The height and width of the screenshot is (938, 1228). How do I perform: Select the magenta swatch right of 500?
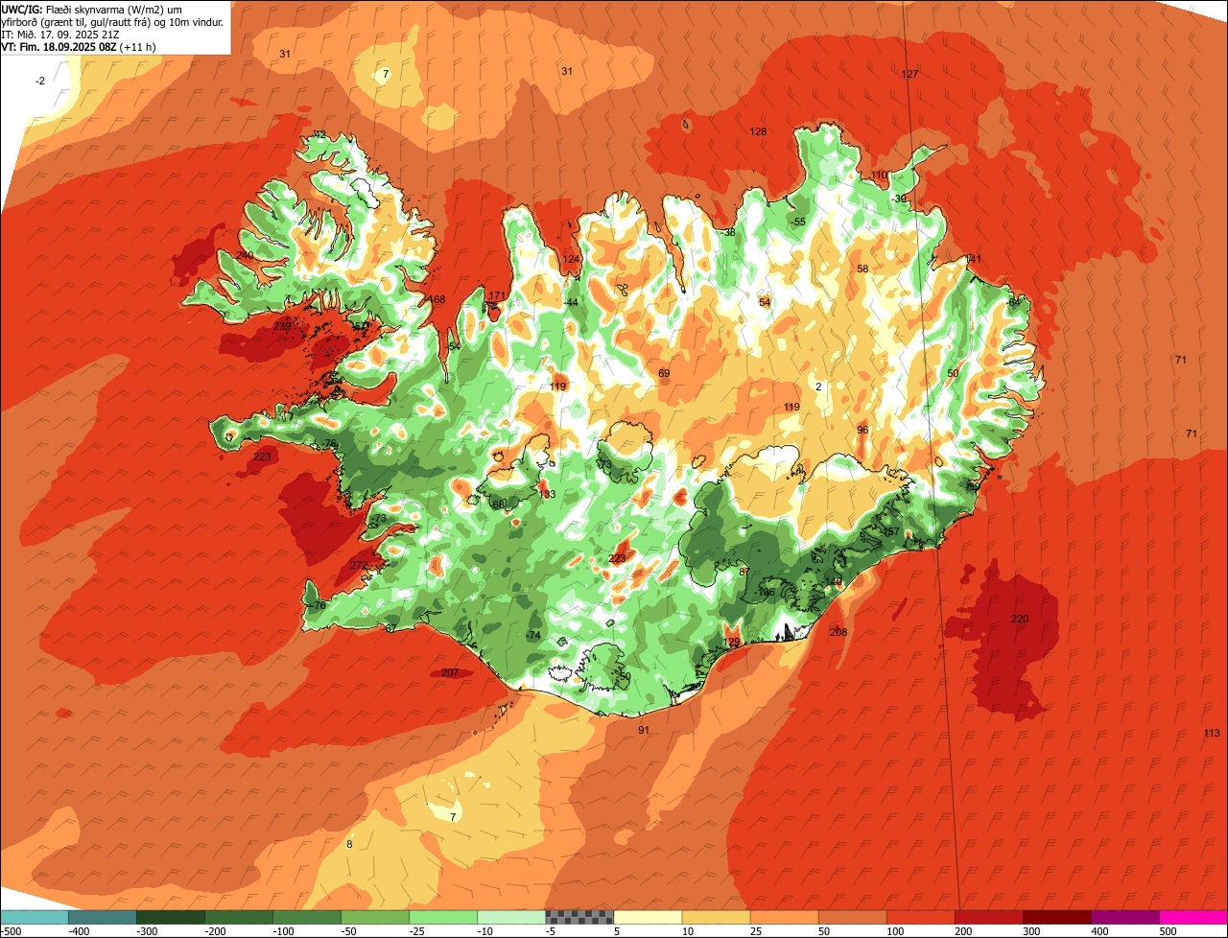(1193, 917)
